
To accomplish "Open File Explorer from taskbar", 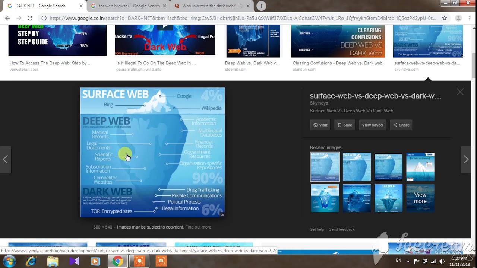I will pyautogui.click(x=53, y=261).
